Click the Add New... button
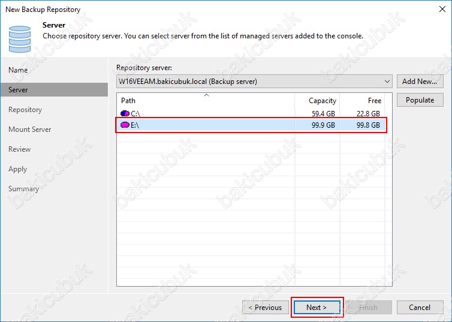452x322 pixels. click(x=420, y=82)
